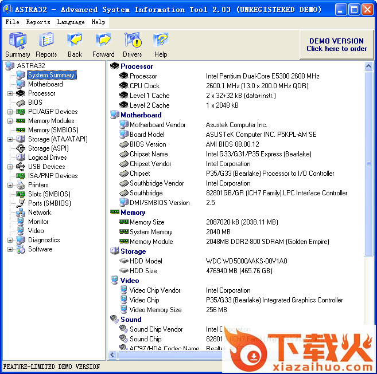
Task: Open the Reports menu
Action: pyautogui.click(x=38, y=22)
